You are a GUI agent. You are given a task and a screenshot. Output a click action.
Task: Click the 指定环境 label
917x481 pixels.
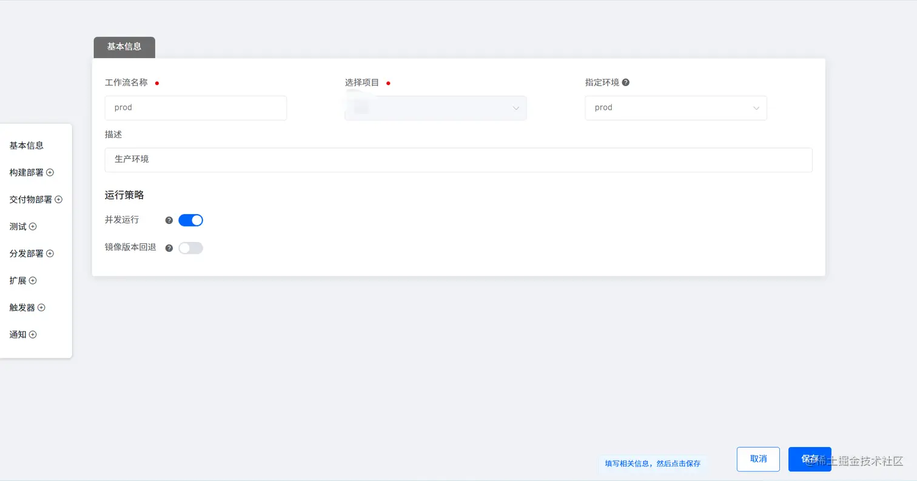coord(602,82)
